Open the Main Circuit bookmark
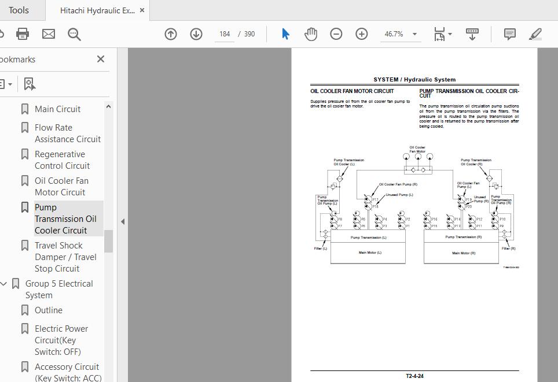558x382 pixels. 58,109
